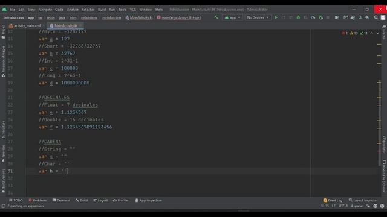Open the Terminal tool window
This screenshot has width=387, height=217.
point(61,200)
